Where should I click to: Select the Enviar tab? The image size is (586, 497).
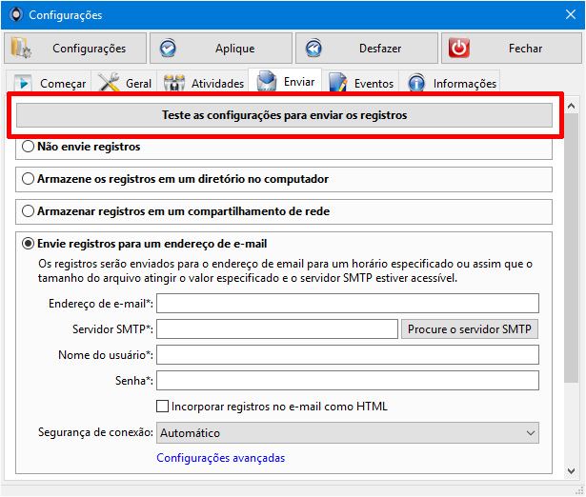tap(285, 80)
